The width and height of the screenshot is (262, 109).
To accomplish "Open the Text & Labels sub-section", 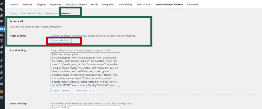I will [35, 13].
